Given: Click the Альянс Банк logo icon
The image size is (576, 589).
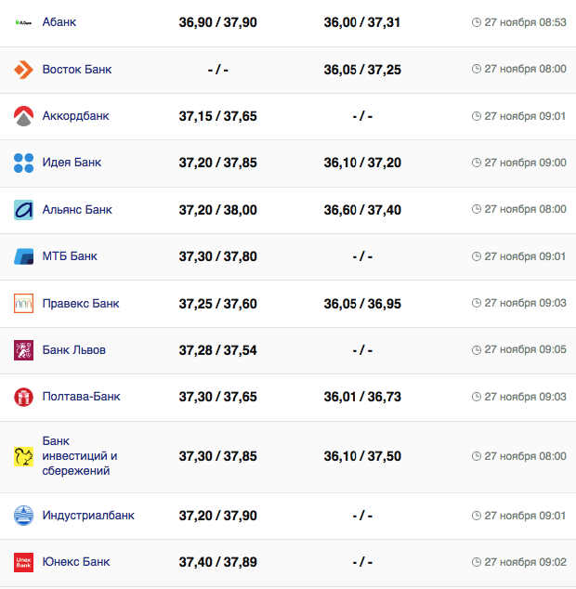Looking at the screenshot, I should (24, 210).
